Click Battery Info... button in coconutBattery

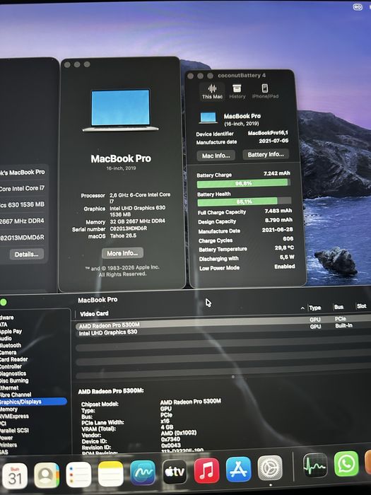pos(266,154)
